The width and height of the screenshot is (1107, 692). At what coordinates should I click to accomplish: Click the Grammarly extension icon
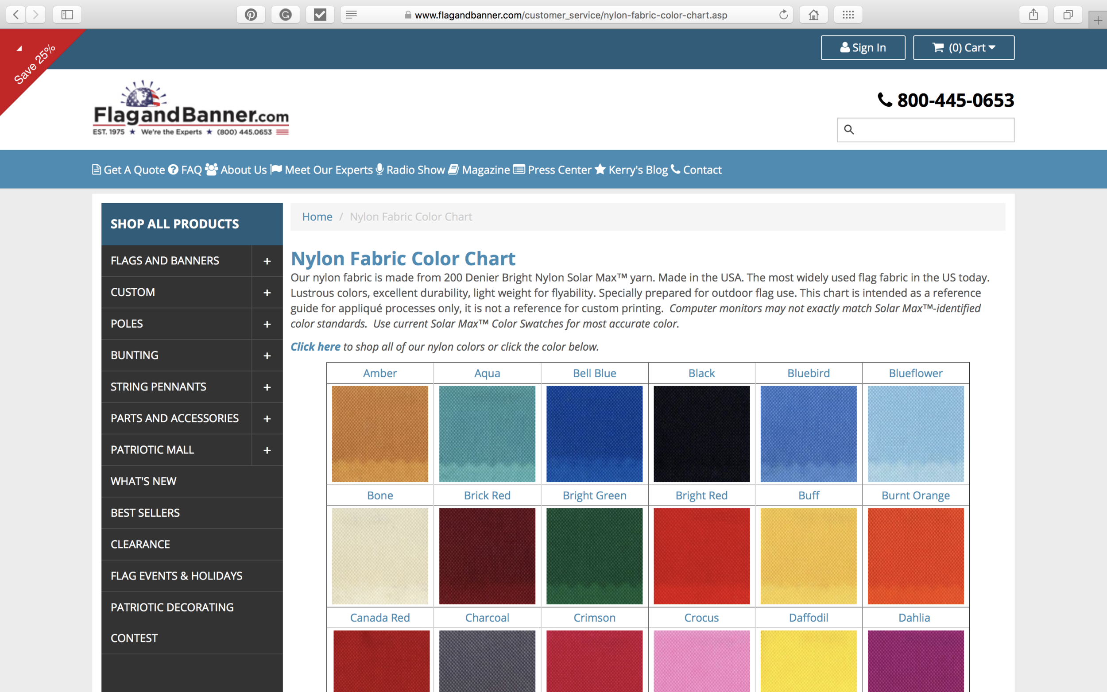pyautogui.click(x=286, y=15)
